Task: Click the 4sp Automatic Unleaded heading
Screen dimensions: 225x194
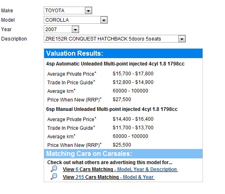Action: point(115,64)
